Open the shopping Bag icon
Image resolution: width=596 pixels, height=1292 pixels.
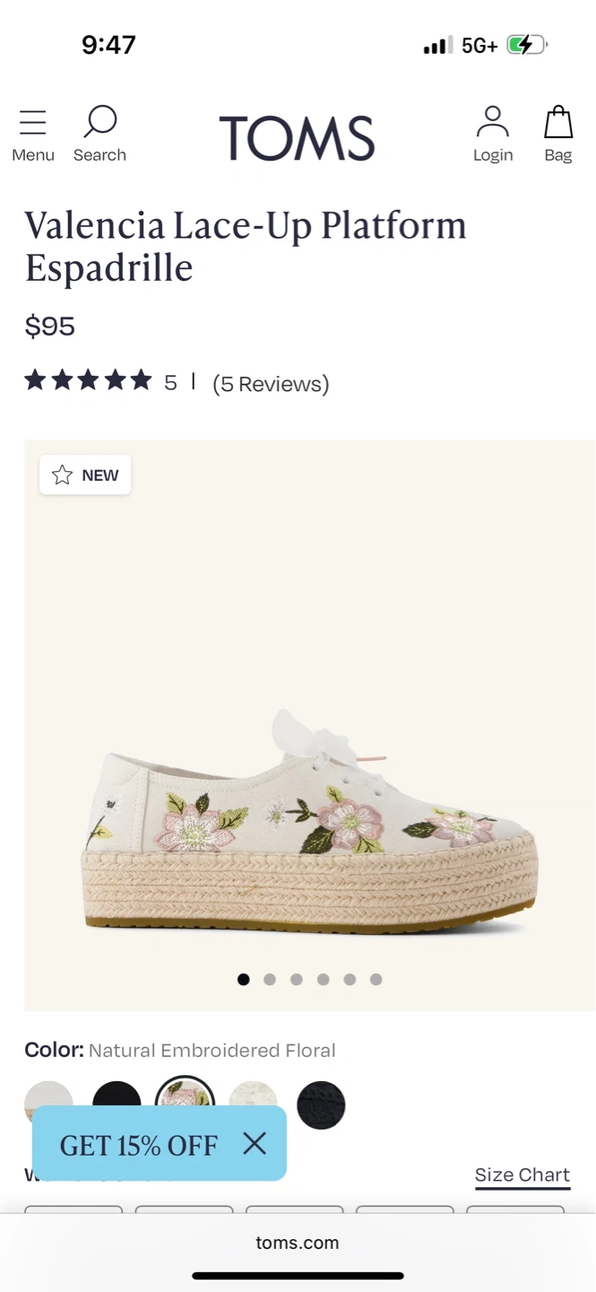[557, 123]
